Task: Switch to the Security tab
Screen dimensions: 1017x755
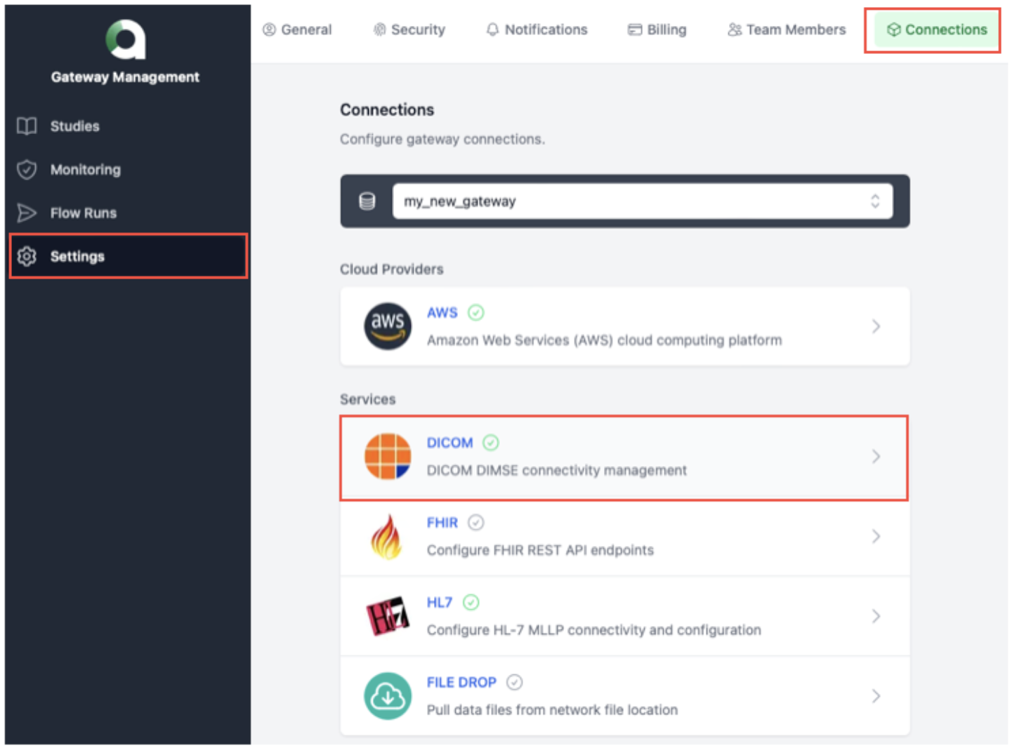Action: [409, 29]
